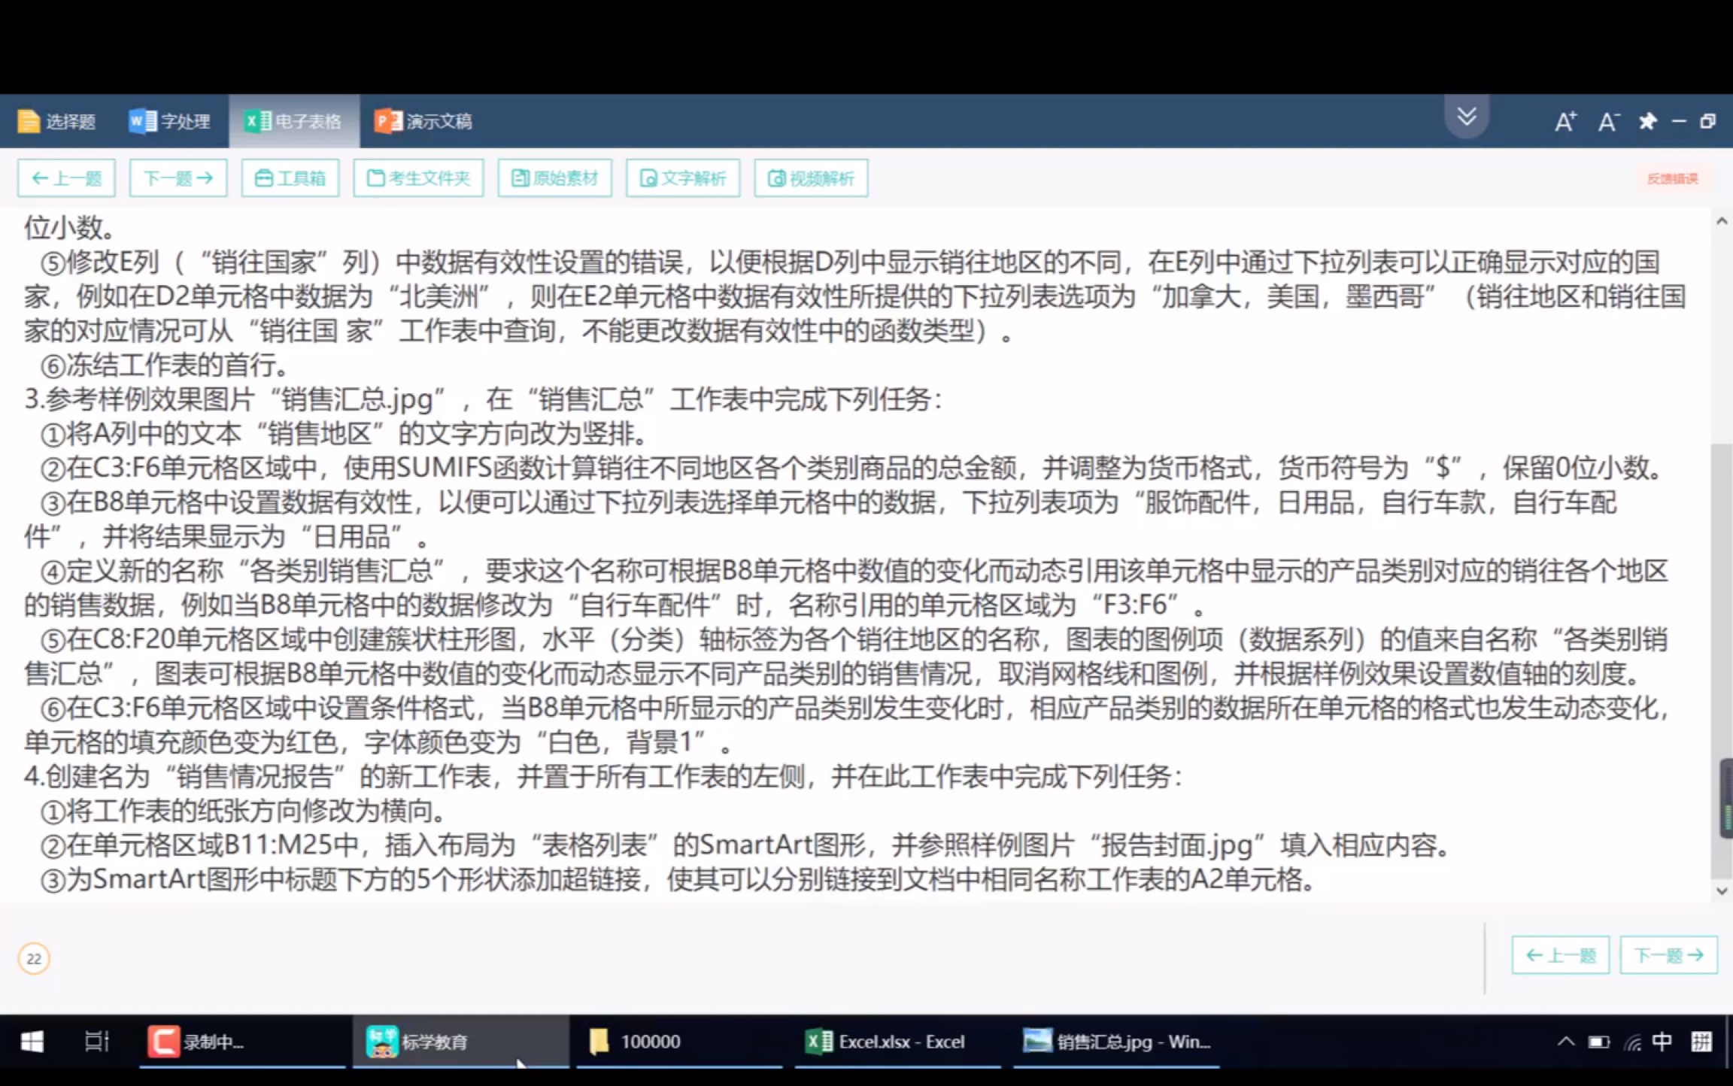The width and height of the screenshot is (1733, 1086).
Task: View the 文字解析 explanation
Action: 683,178
